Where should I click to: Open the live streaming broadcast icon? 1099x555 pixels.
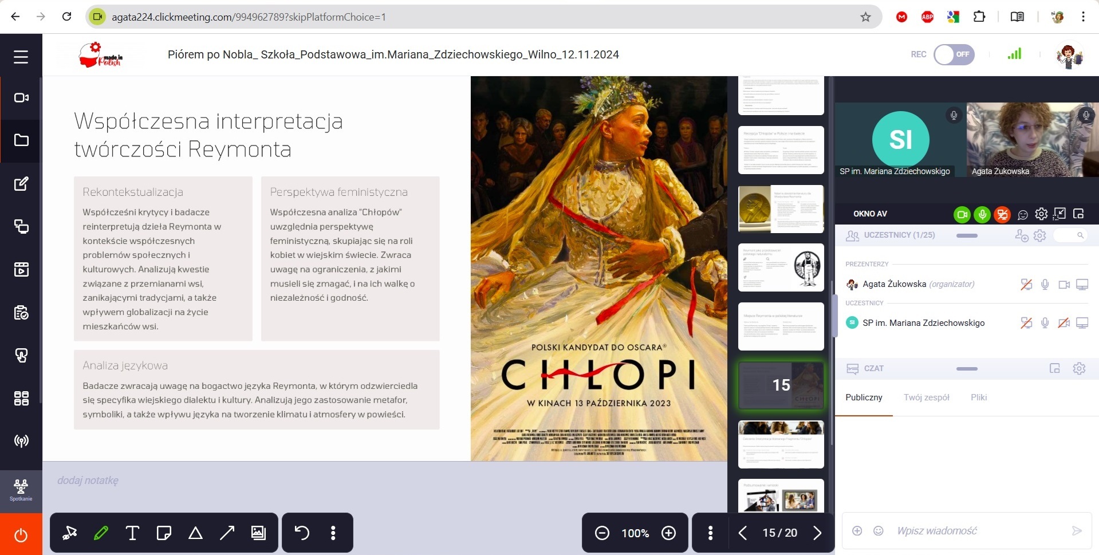[21, 441]
